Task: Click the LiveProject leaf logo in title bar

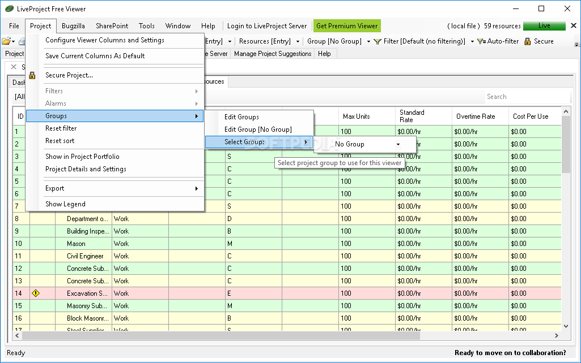Action: pos(9,8)
